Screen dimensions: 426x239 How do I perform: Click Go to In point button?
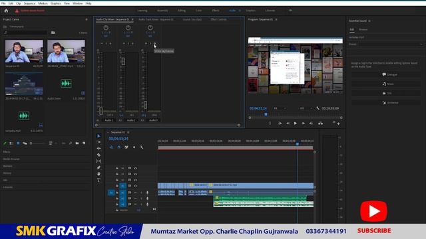[280, 123]
